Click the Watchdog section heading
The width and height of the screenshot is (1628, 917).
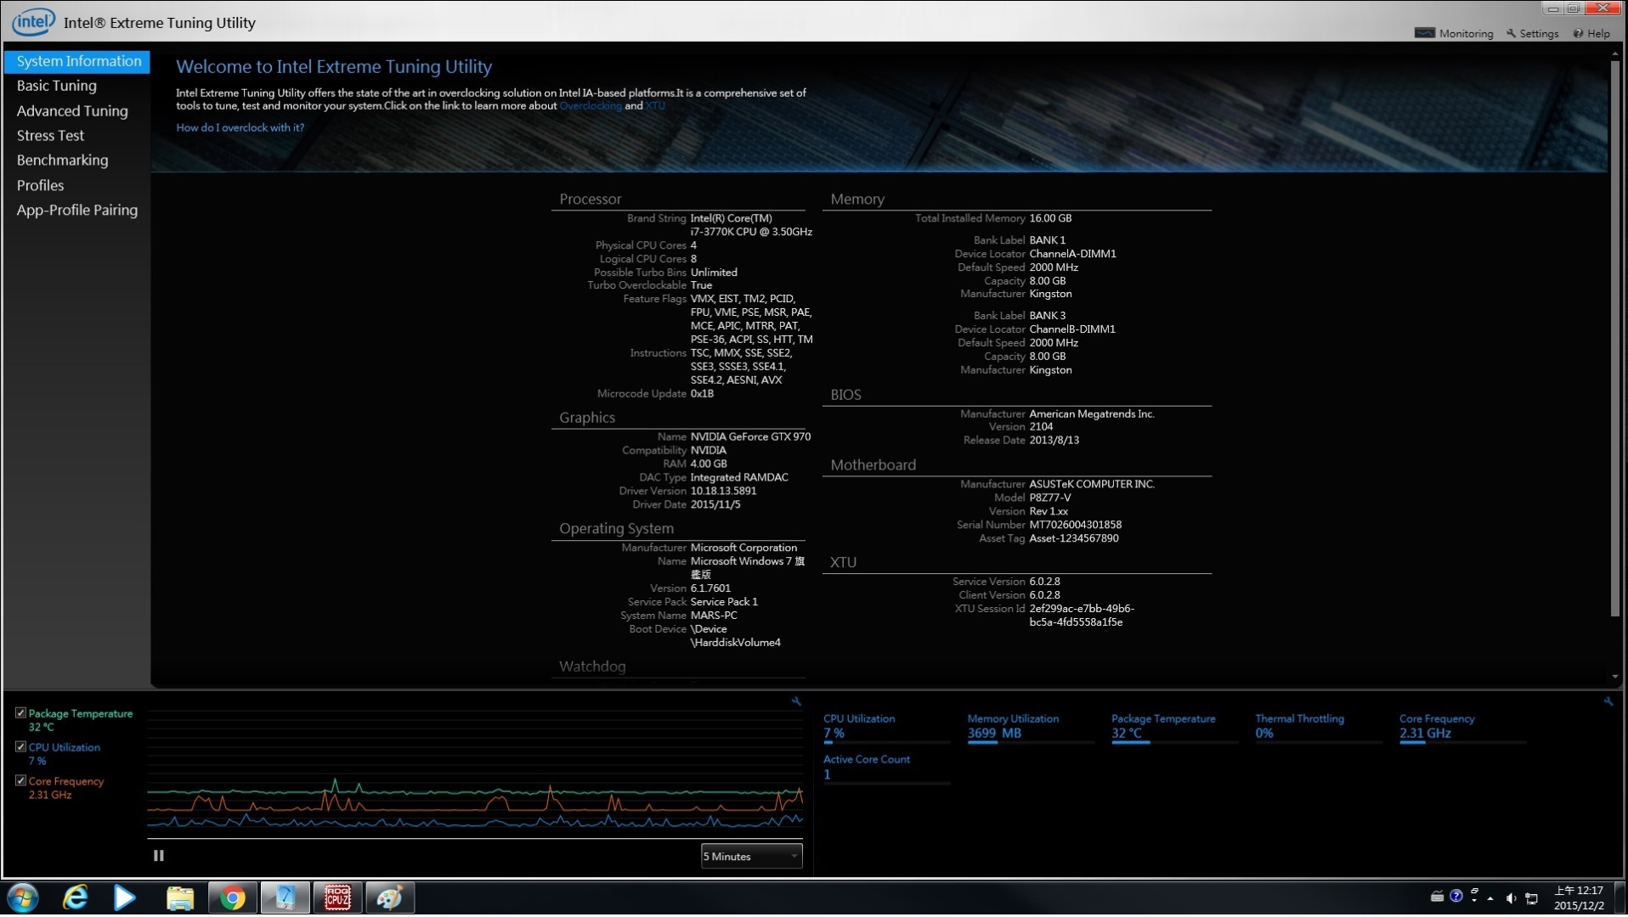point(592,667)
